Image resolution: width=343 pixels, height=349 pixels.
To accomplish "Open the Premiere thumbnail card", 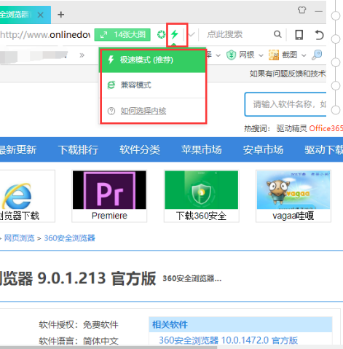I will 109,196.
